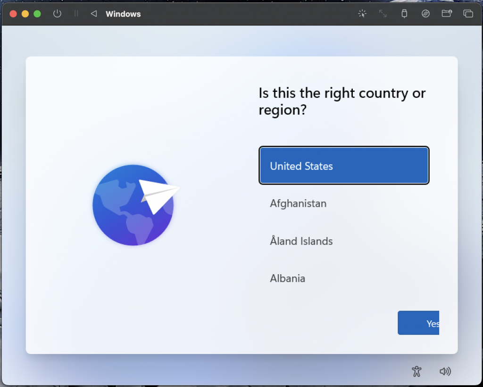Click the power icon in the VM toolbar
Image resolution: width=483 pixels, height=387 pixels.
(57, 14)
